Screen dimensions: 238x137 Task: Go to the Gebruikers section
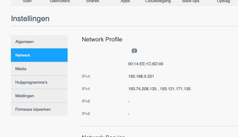coord(60,1)
